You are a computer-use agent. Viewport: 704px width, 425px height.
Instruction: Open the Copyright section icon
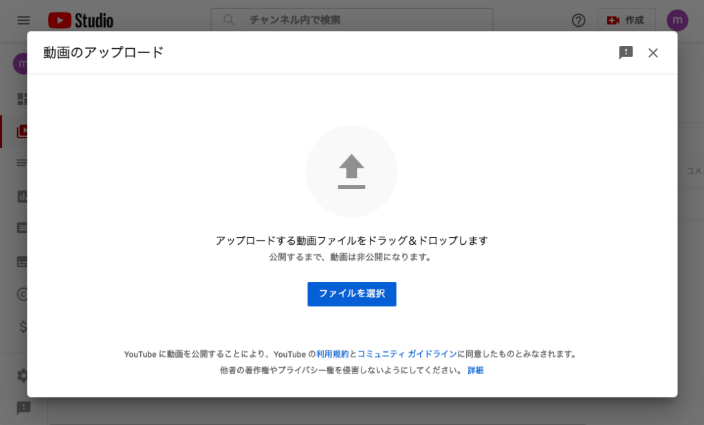point(23,293)
